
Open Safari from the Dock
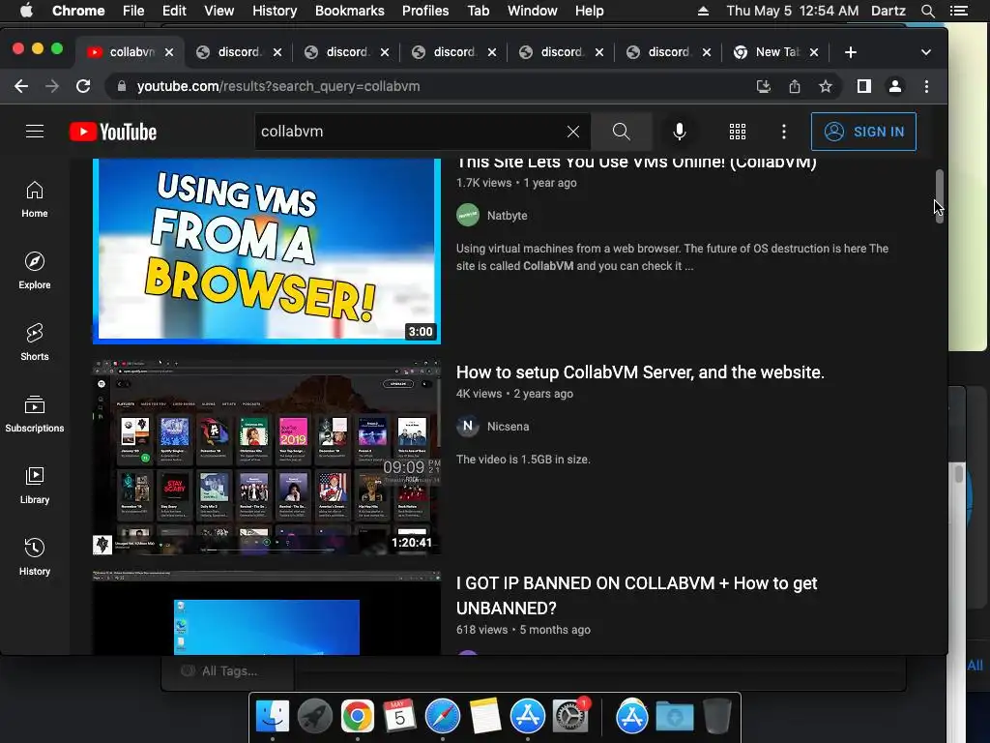point(443,717)
